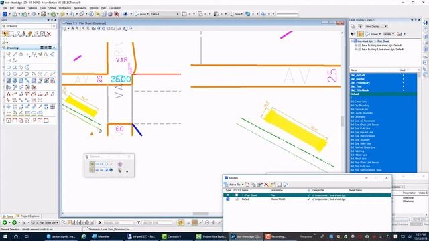Click the vertical scrollbar of the drawing view
This screenshot has height=241, width=429.
tap(342, 120)
